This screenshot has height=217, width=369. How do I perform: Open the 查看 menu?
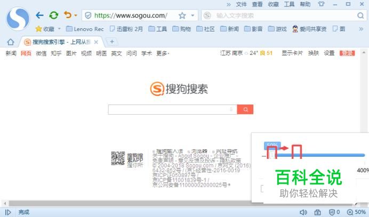tap(257, 4)
